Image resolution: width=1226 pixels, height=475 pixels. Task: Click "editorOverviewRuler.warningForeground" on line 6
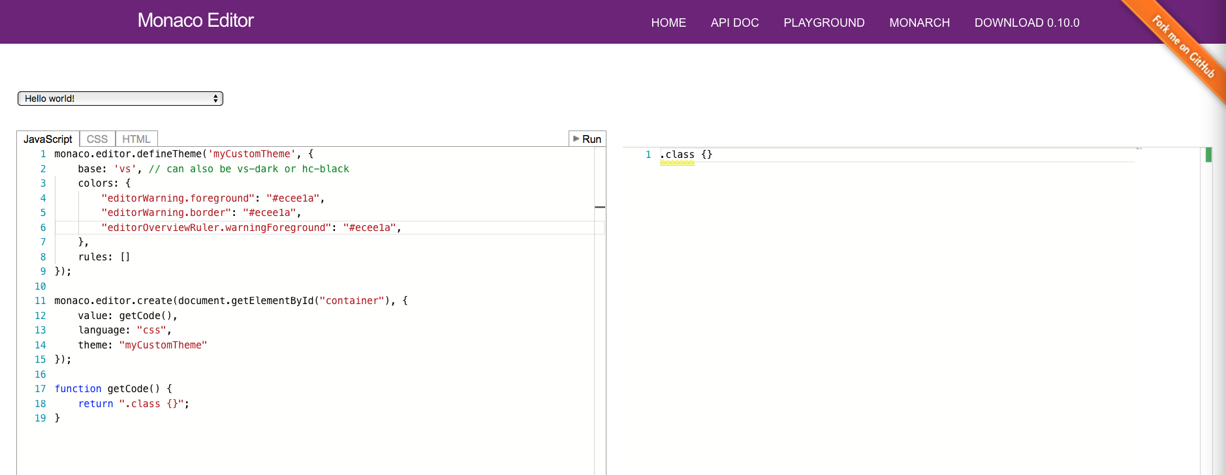click(216, 228)
